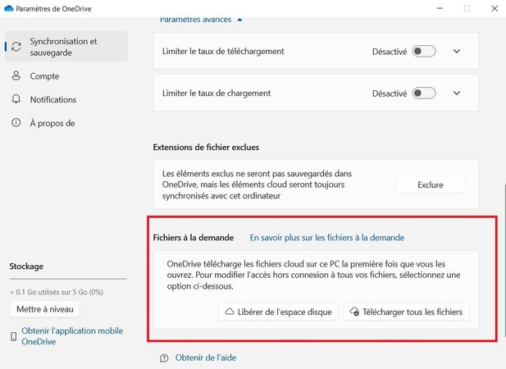Expand Limiter le taux de chargement chevron
506x369 pixels.
pyautogui.click(x=457, y=93)
